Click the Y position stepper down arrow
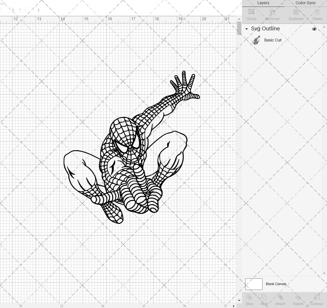 point(38,11)
